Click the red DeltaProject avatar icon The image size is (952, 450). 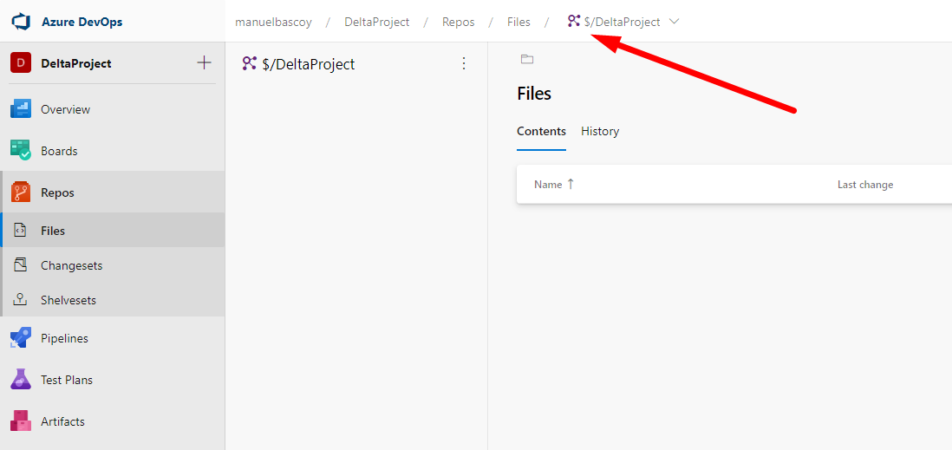point(21,63)
